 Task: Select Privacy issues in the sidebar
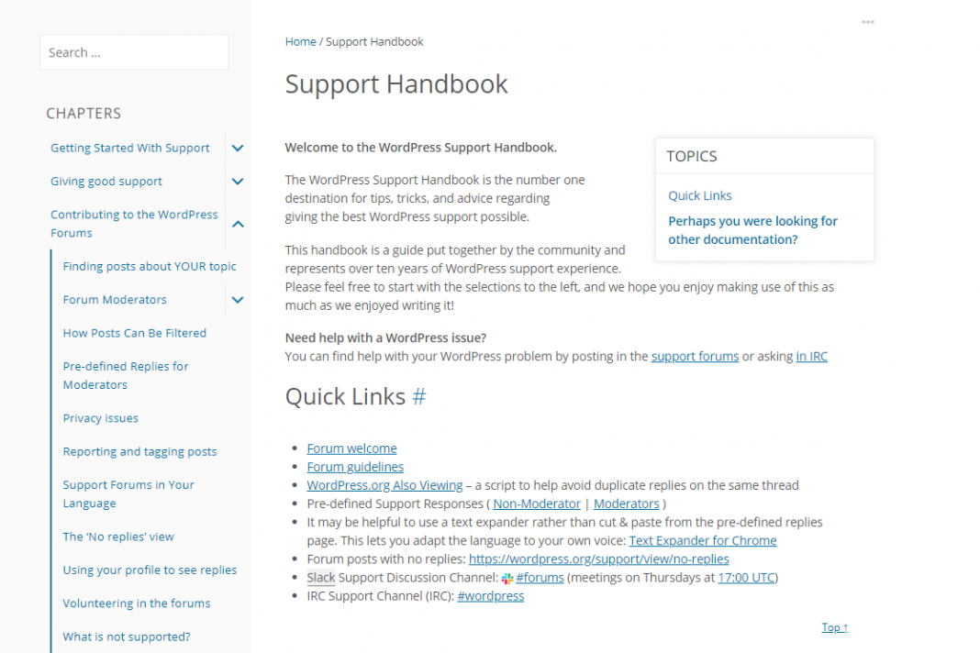pyautogui.click(x=100, y=417)
